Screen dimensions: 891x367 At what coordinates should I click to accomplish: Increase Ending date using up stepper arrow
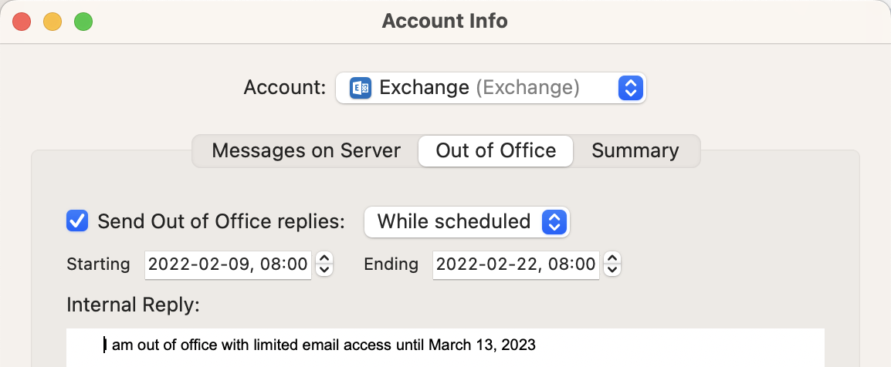click(x=613, y=259)
